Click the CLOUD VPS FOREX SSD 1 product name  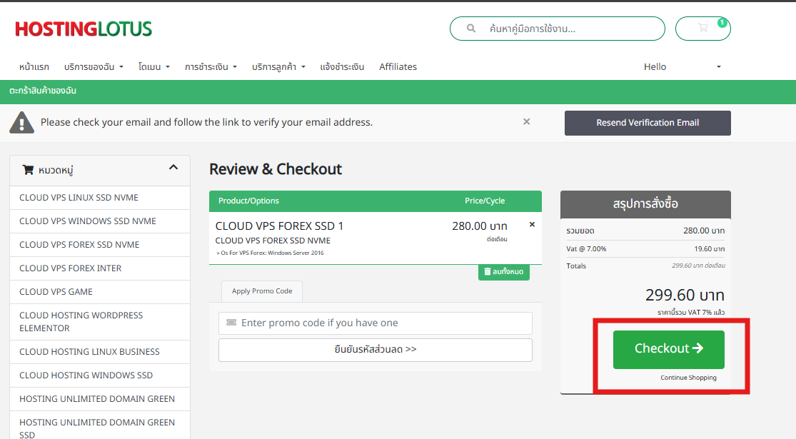tap(279, 226)
